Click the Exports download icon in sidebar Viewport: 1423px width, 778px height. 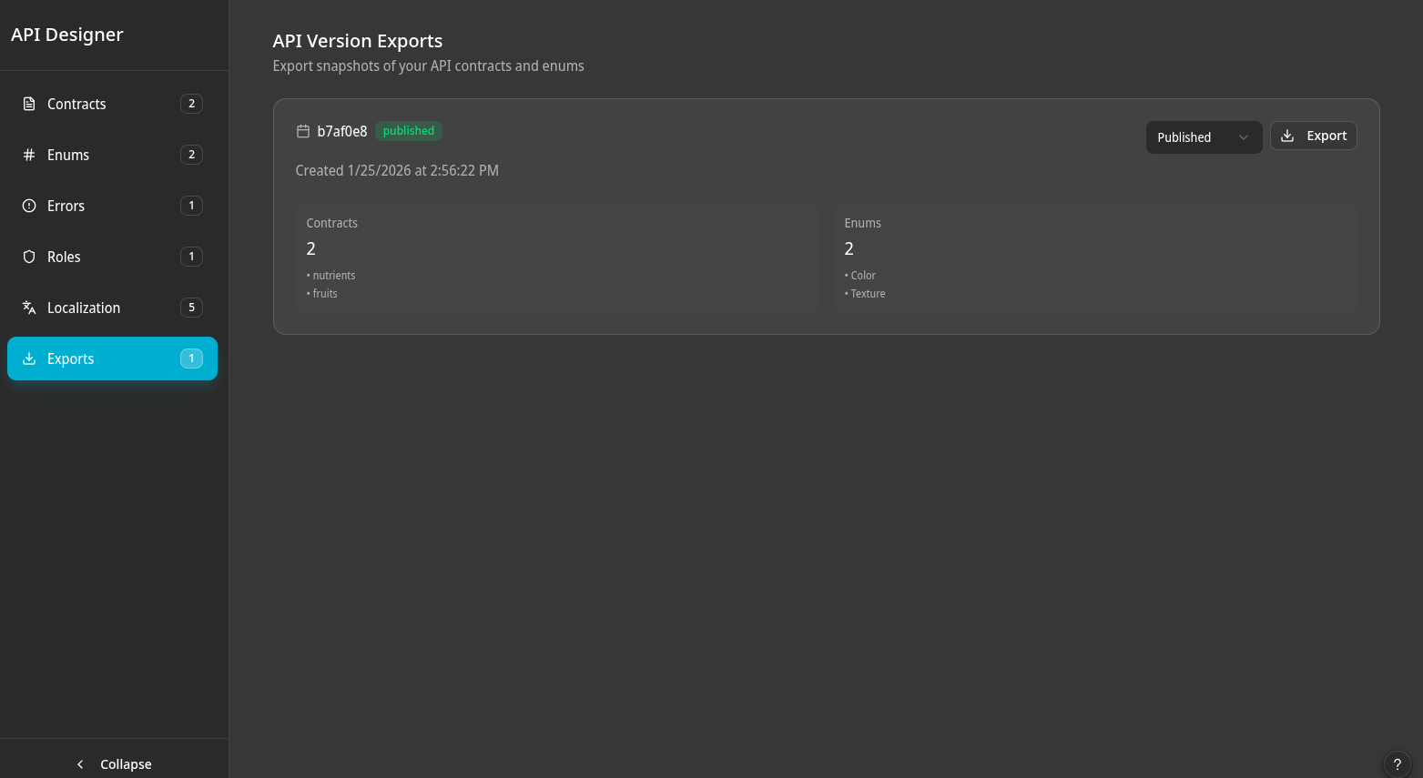29,359
